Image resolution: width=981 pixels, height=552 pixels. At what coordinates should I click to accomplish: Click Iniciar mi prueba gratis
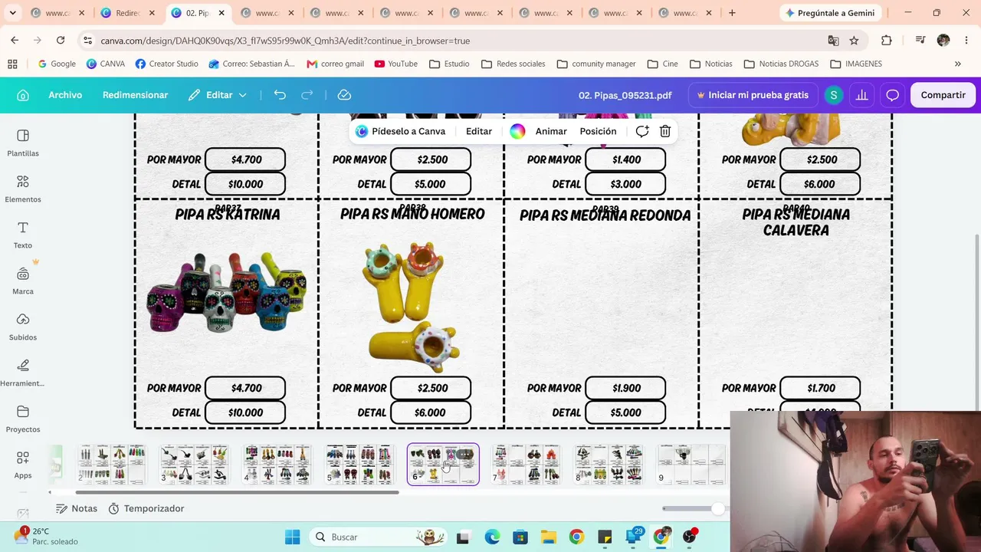[753, 95]
